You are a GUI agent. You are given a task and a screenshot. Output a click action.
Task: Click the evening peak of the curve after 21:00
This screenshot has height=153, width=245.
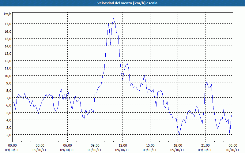[207, 82]
